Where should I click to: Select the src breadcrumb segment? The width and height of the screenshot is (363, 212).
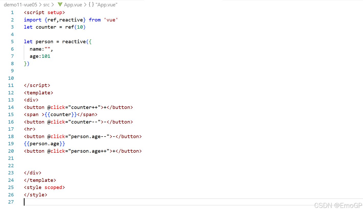(x=46, y=5)
